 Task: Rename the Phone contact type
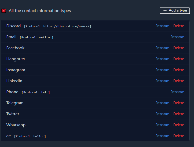[177, 92]
